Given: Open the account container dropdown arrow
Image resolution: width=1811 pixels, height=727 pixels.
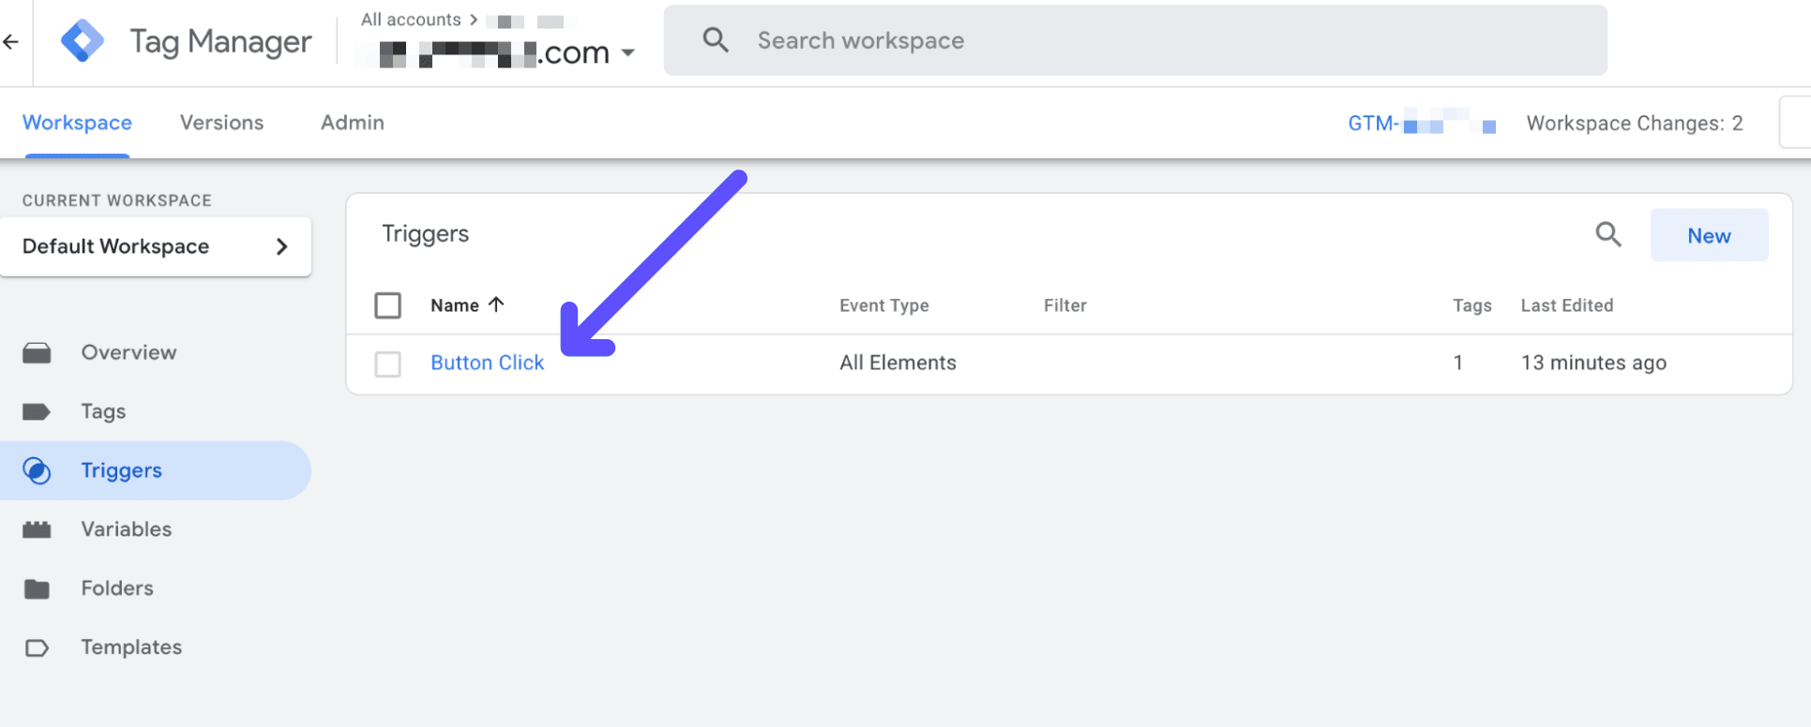Looking at the screenshot, I should (628, 52).
